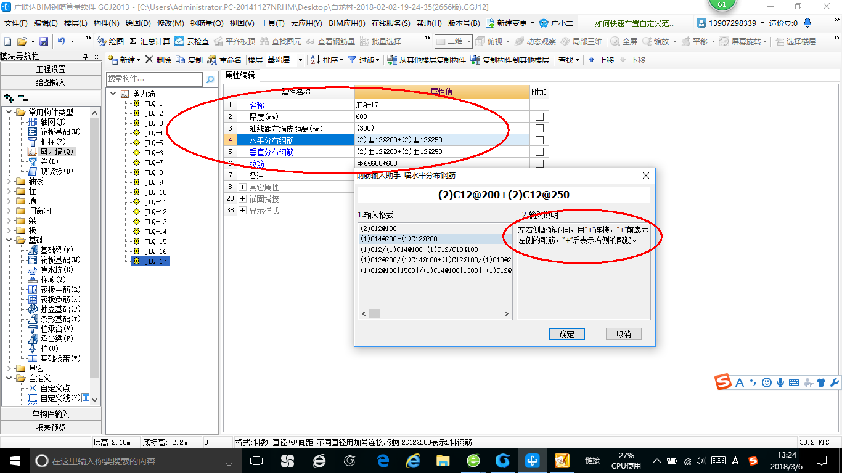Open the 绘图 drawing tool
The height and width of the screenshot is (473, 842).
coord(110,41)
